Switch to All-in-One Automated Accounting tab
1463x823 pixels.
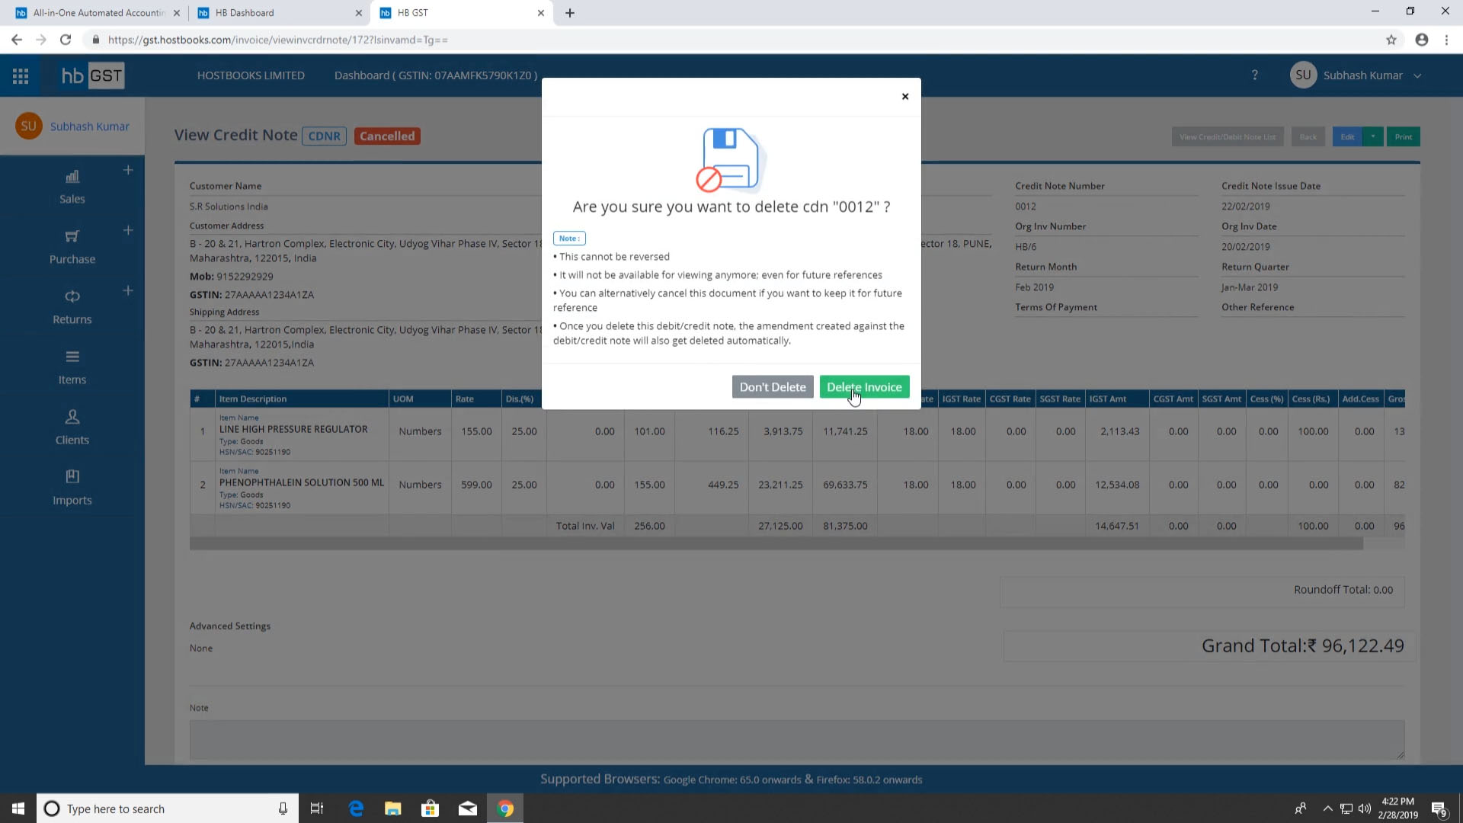98,13
